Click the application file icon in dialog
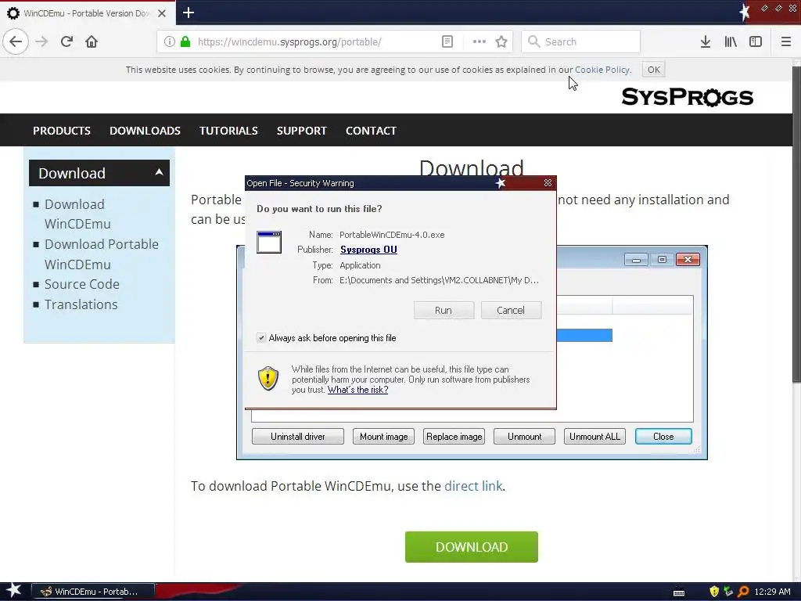801x601 pixels. (x=269, y=243)
